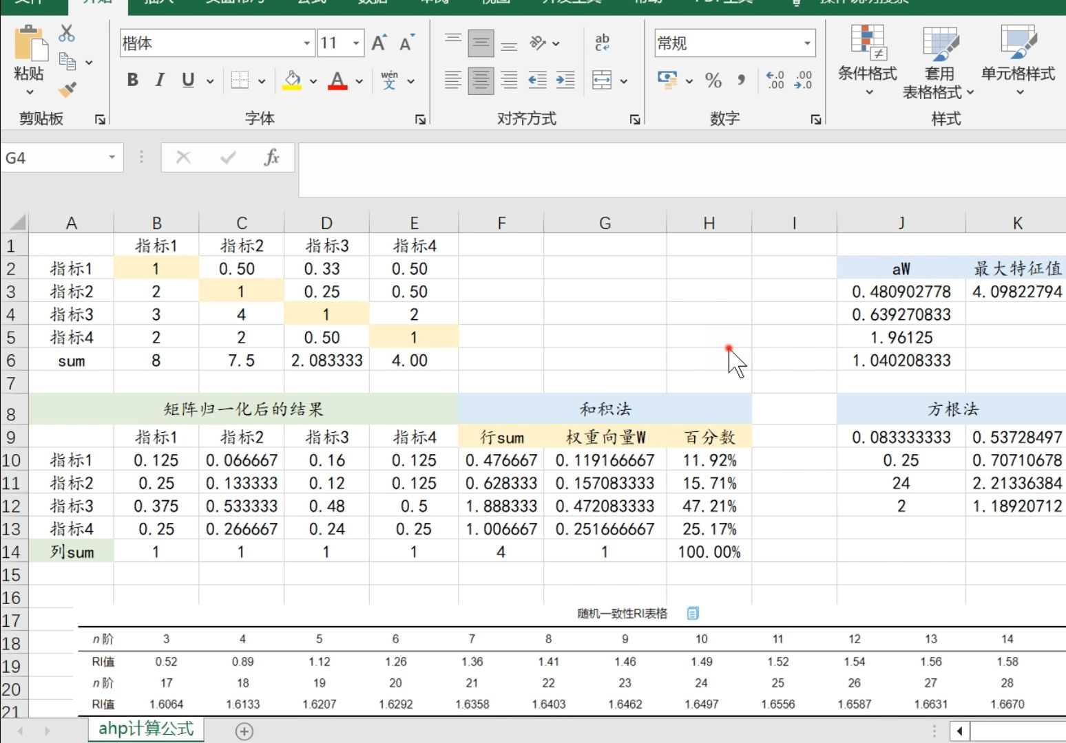
Task: Toggle bold formatting
Action: (133, 80)
